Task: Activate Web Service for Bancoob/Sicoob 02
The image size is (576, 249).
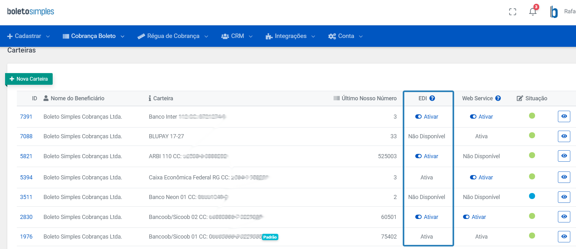Action: coord(474,217)
